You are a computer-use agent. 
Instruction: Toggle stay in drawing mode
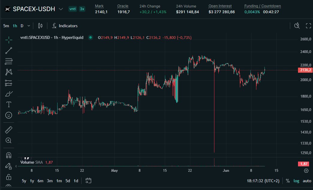[9, 166]
